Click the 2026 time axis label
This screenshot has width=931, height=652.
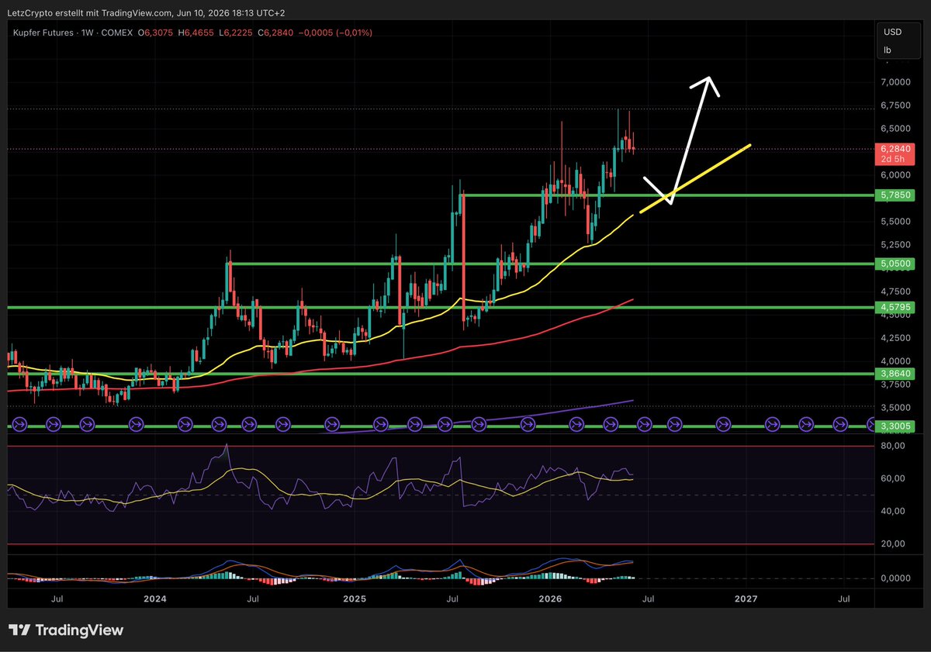pos(549,599)
